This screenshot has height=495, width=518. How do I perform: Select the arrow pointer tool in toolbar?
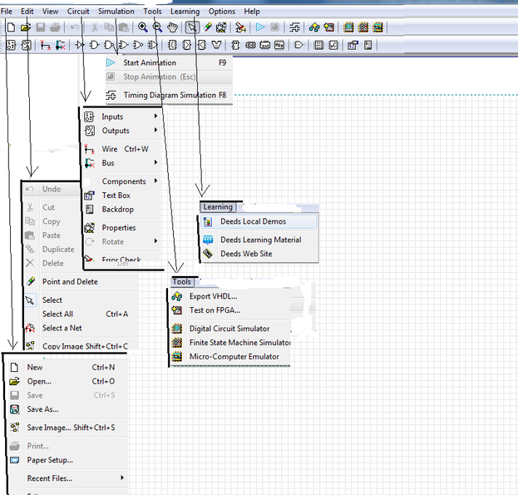[x=192, y=27]
